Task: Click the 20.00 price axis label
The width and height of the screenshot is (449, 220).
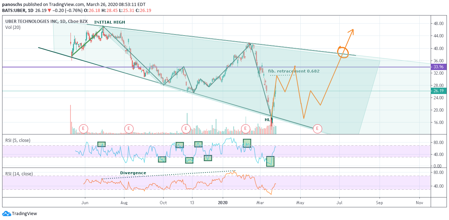Action: point(438,110)
